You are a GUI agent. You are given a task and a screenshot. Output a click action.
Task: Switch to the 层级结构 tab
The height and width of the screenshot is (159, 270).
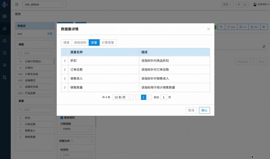(x=80, y=43)
